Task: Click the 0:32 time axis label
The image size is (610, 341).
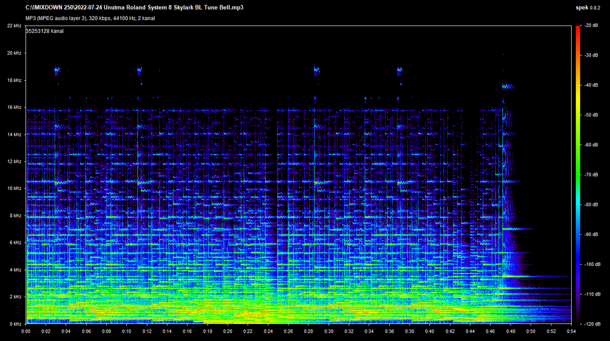Action: 349,331
